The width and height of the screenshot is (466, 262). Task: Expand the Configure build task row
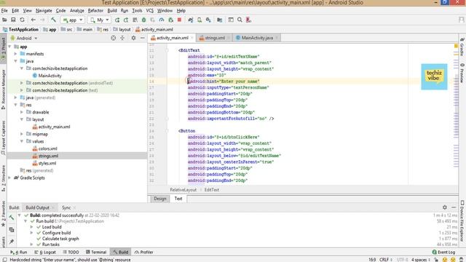[x=31, y=233]
